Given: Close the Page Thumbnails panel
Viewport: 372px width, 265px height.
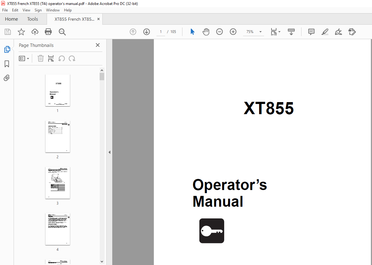Looking at the screenshot, I should (98, 45).
